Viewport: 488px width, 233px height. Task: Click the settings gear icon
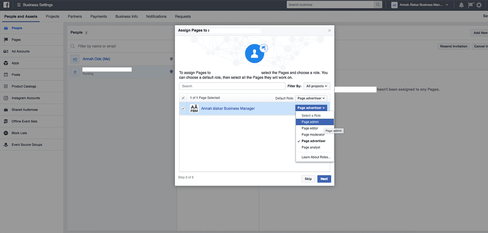tap(479, 5)
